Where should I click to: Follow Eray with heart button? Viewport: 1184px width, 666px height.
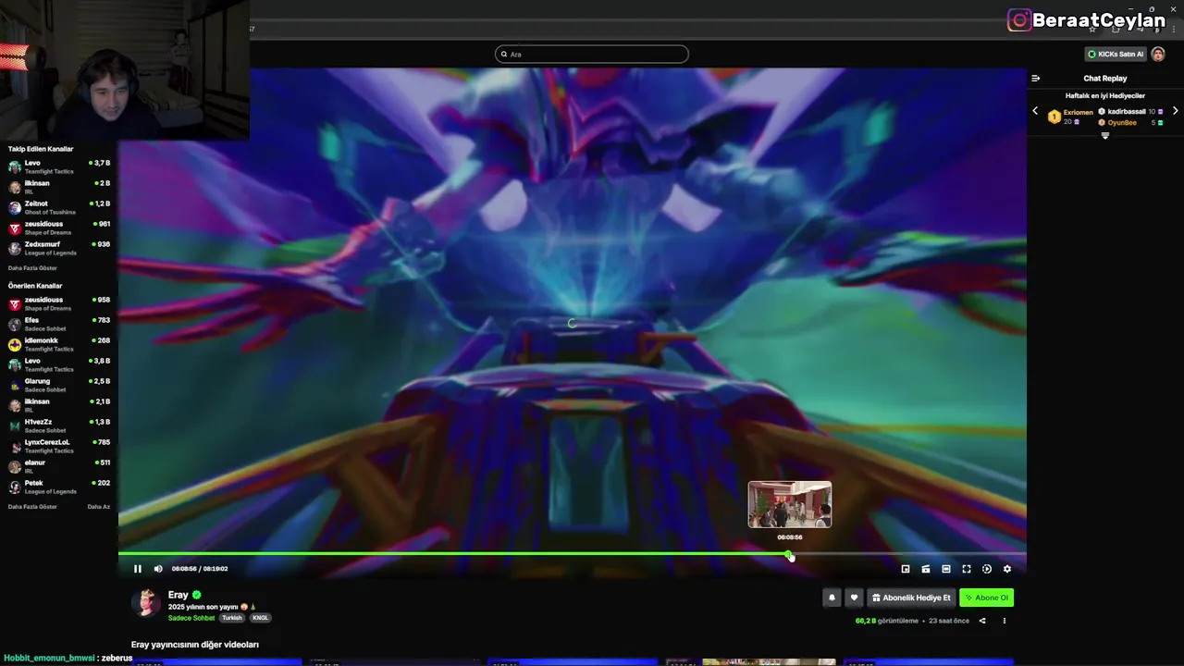click(x=855, y=598)
